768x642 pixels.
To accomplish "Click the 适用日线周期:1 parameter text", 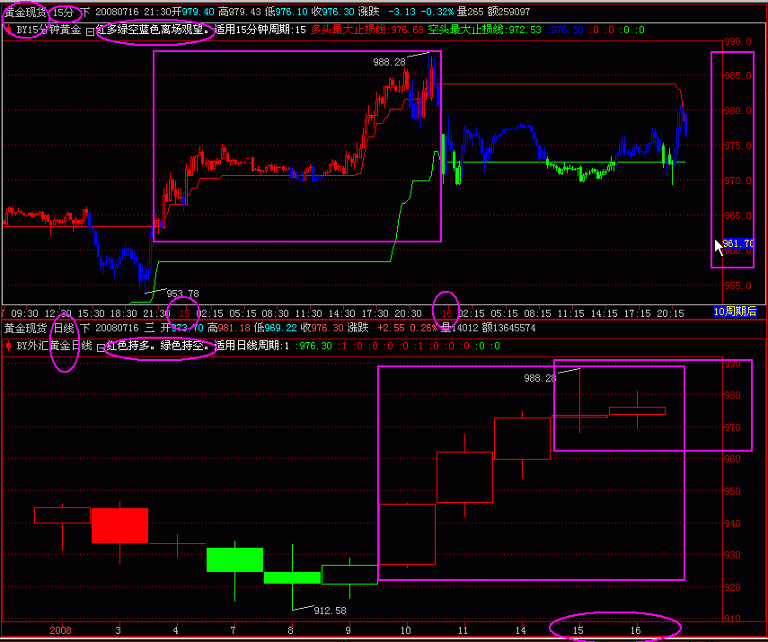I will pos(252,347).
